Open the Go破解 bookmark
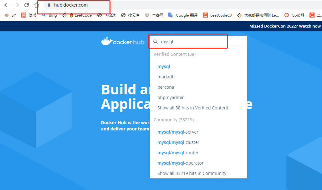 (294, 15)
